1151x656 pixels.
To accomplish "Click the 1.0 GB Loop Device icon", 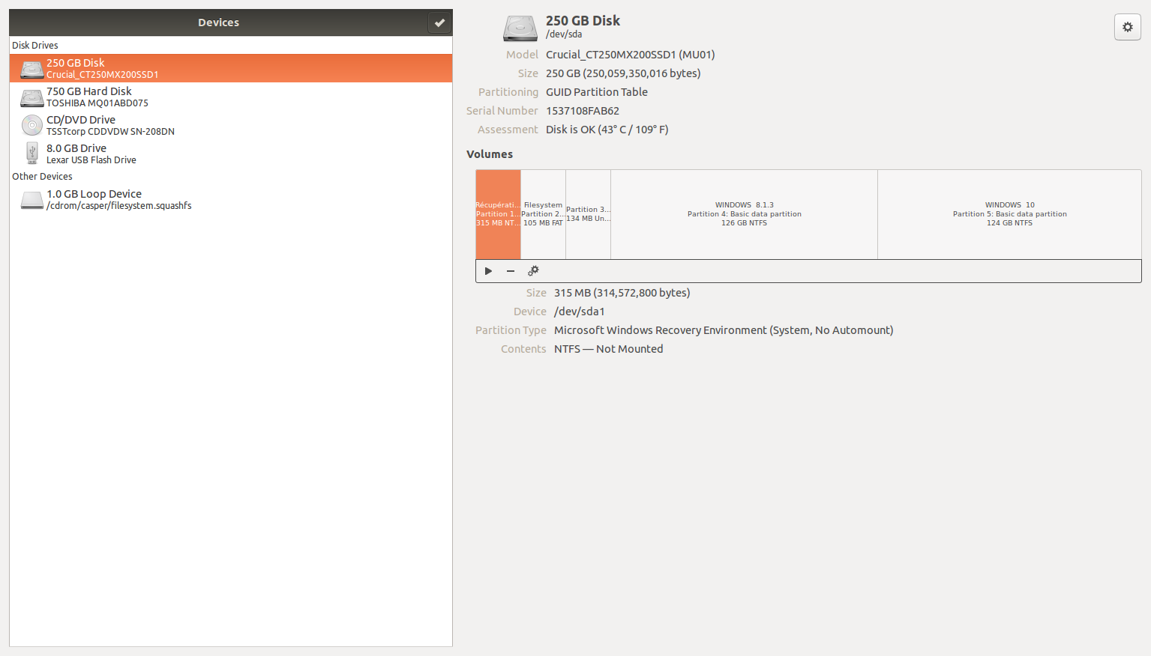I will pyautogui.click(x=31, y=200).
